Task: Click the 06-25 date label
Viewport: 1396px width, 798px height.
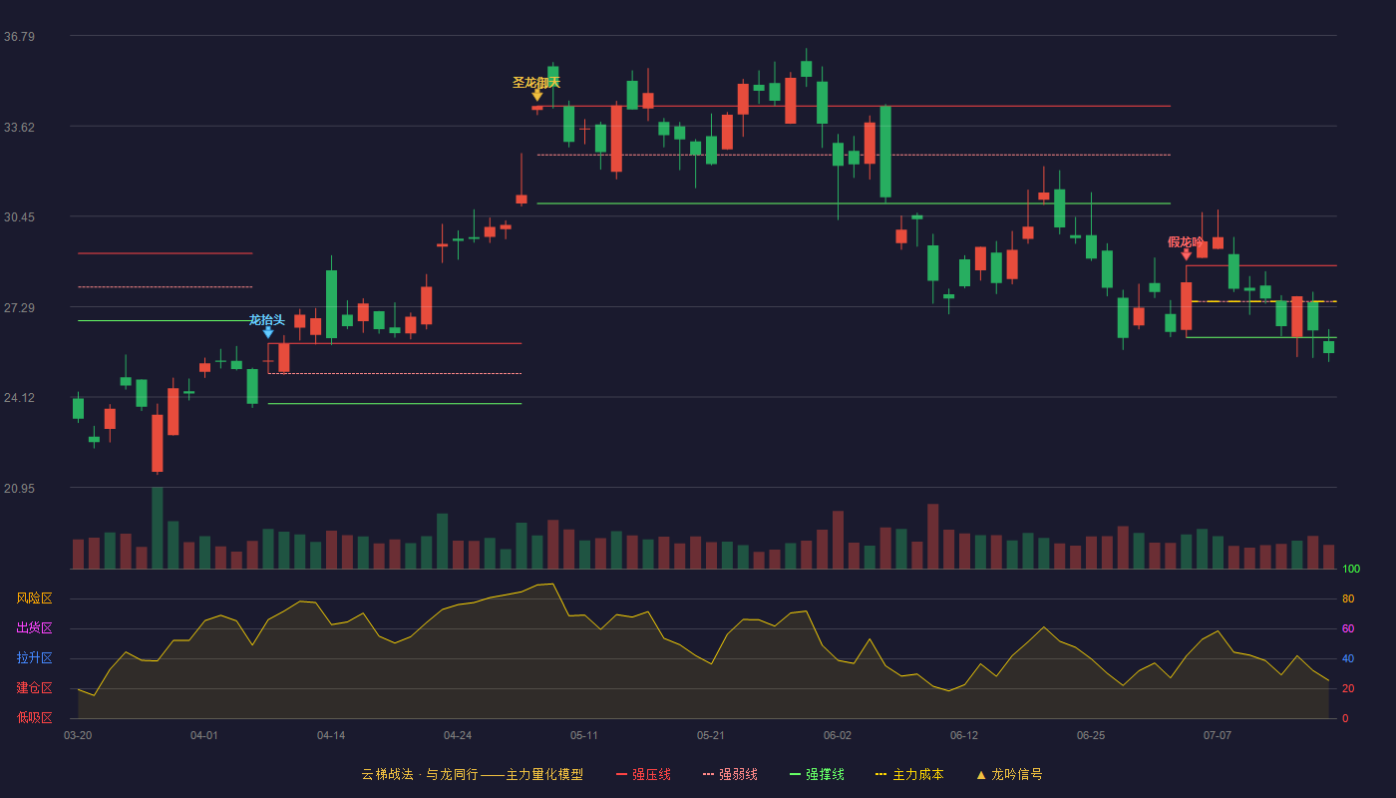Action: coord(1091,735)
